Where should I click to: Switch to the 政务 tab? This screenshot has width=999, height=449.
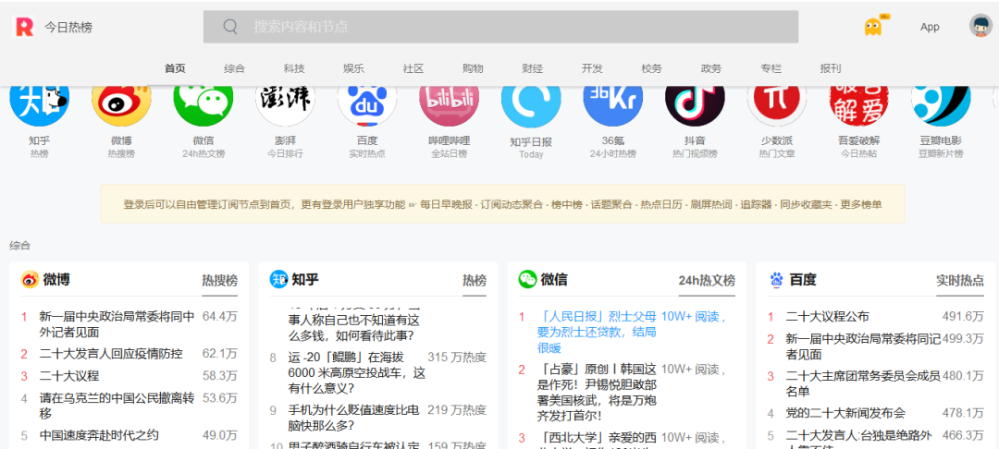[x=711, y=68]
